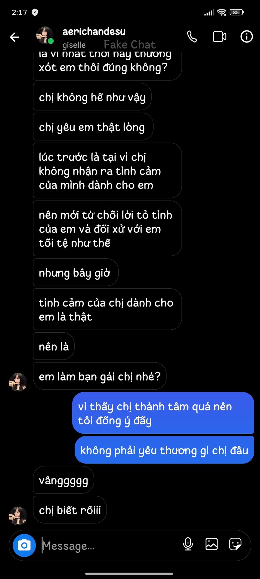The height and width of the screenshot is (579, 260).
Task: Tap the battery indicator in status bar
Action: [237, 12]
